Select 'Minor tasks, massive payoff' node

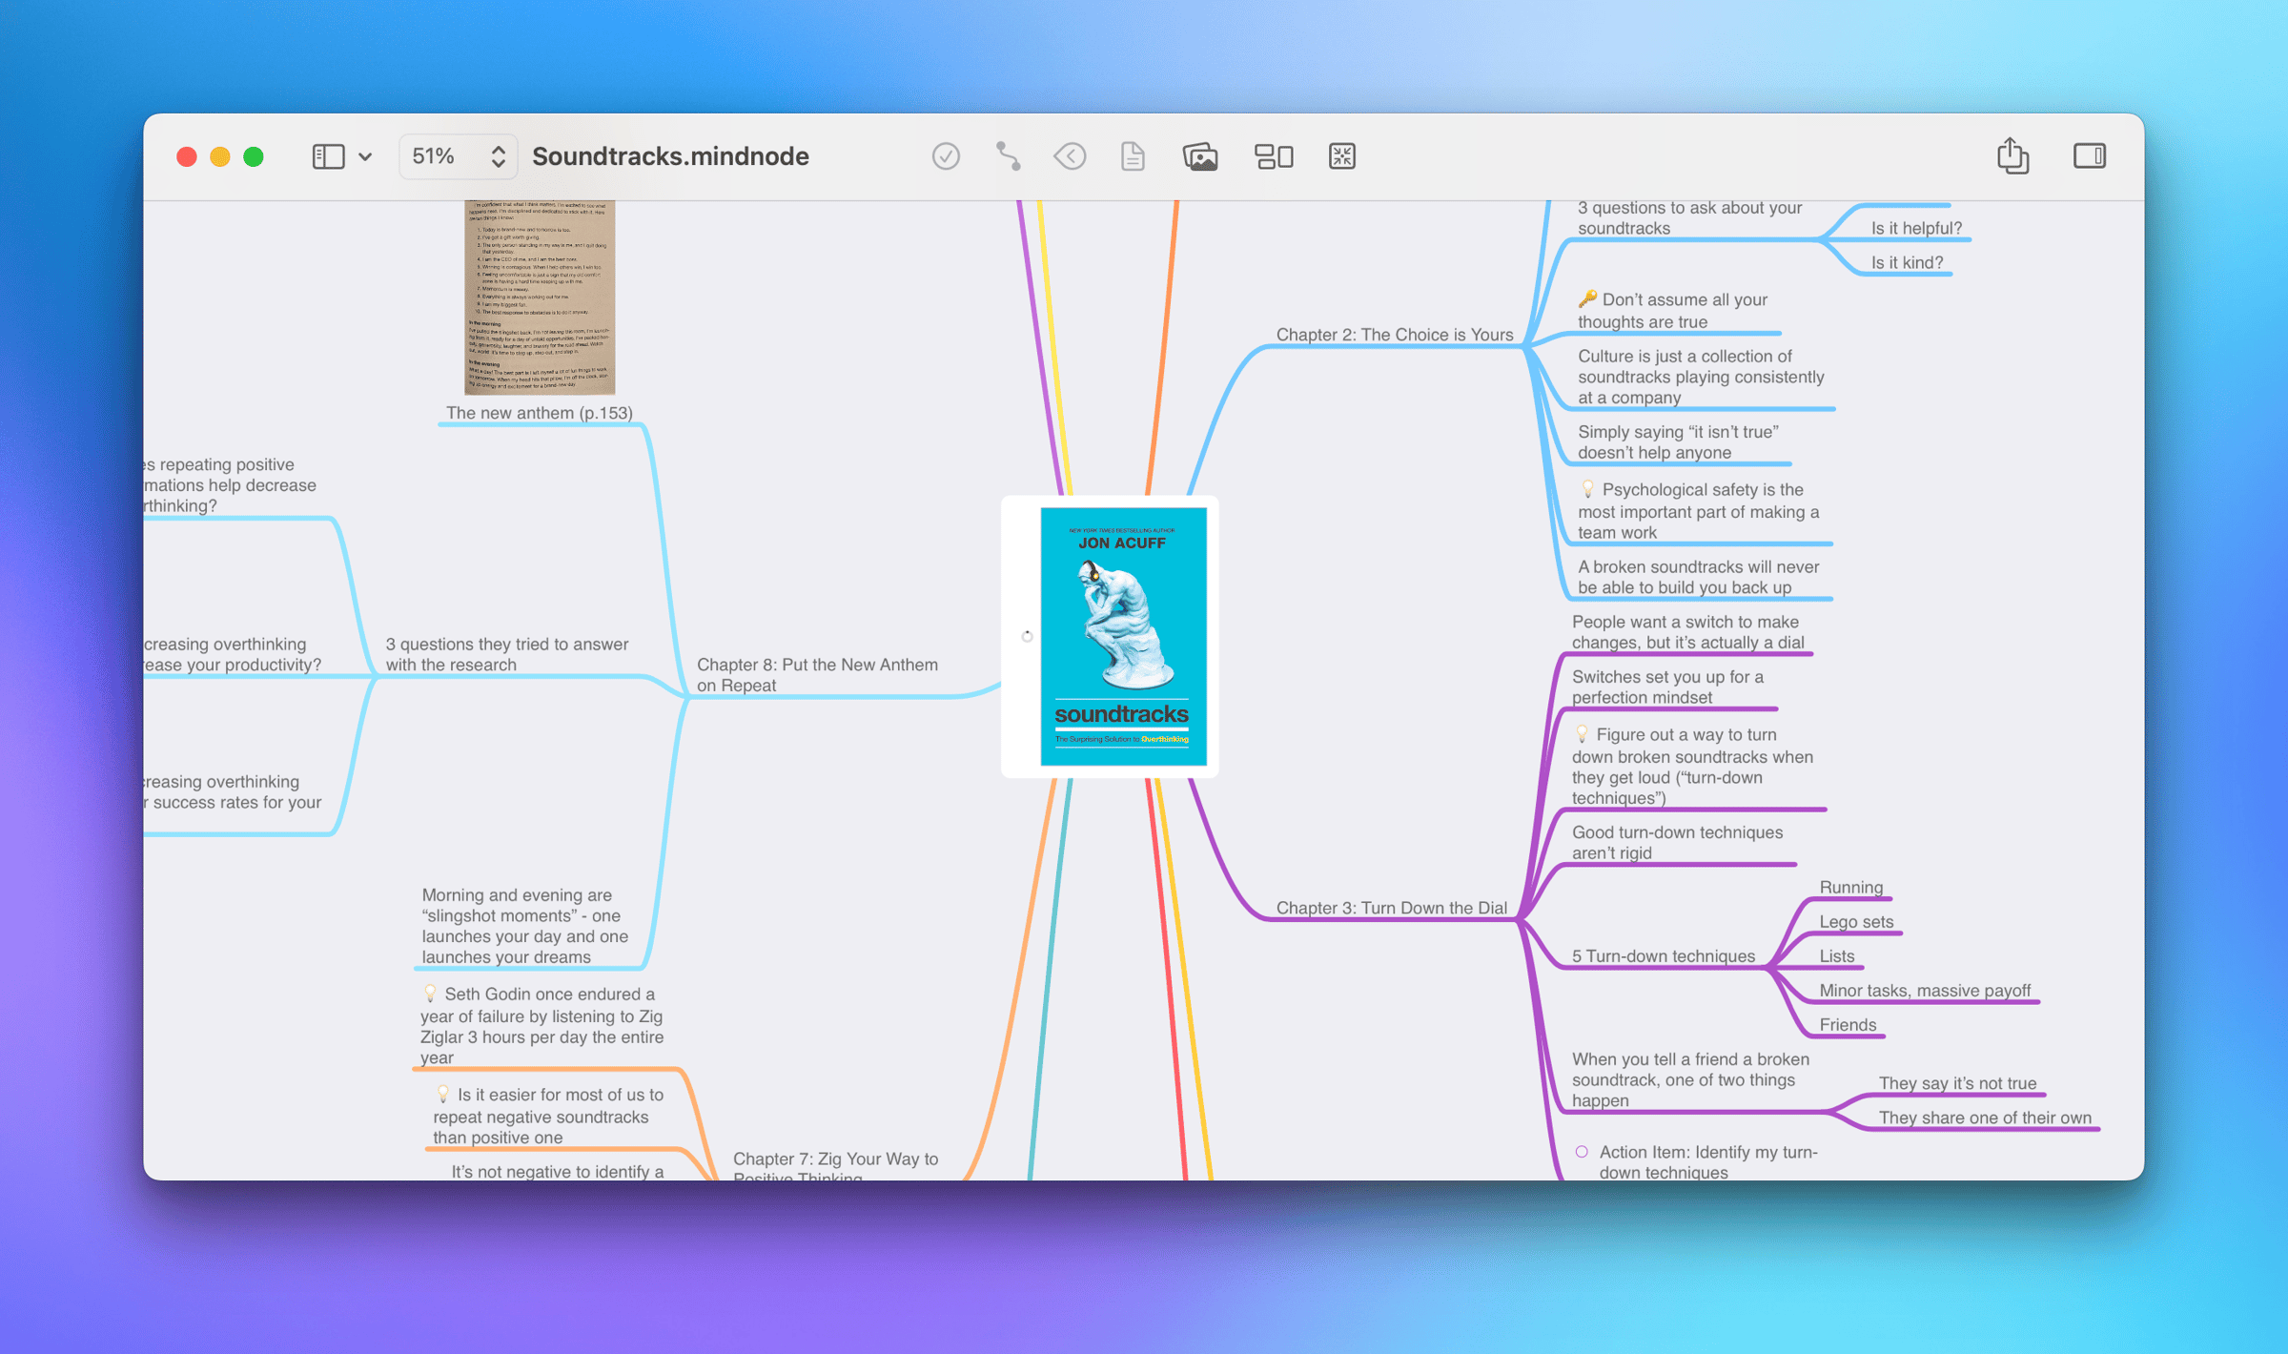click(1925, 991)
